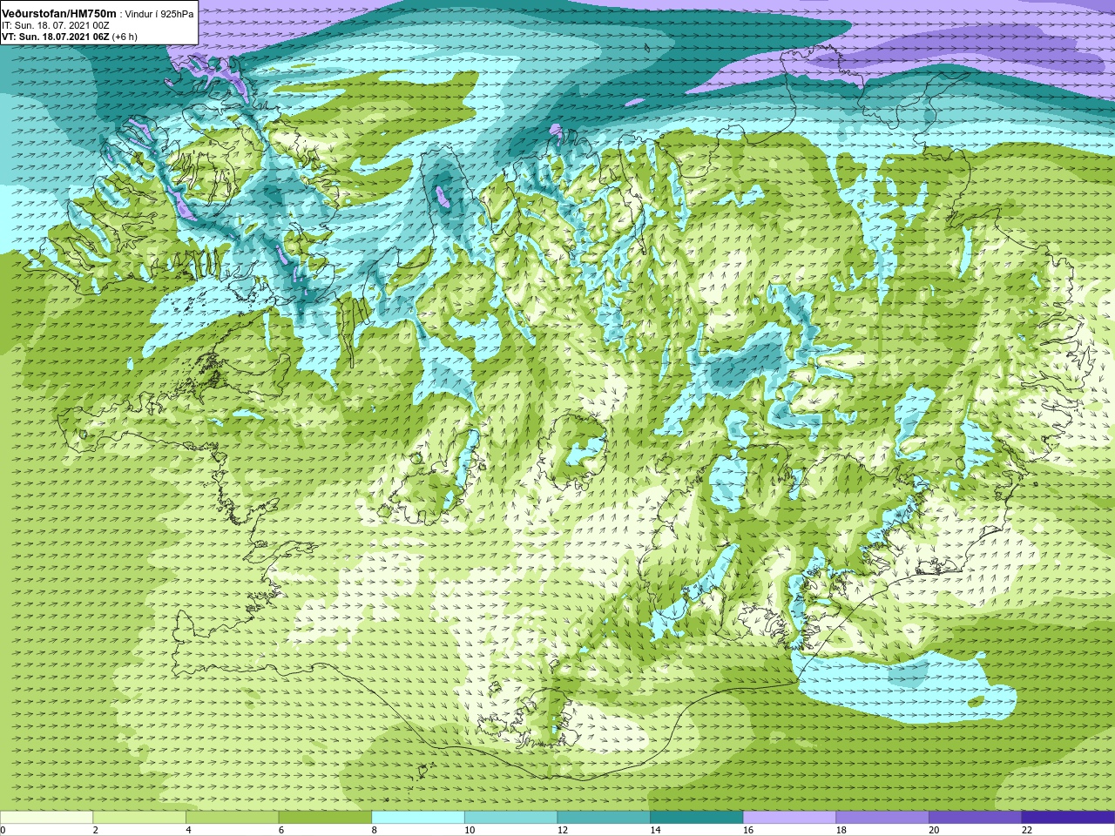Pick the palest 0–2 legend swatch

click(x=46, y=817)
